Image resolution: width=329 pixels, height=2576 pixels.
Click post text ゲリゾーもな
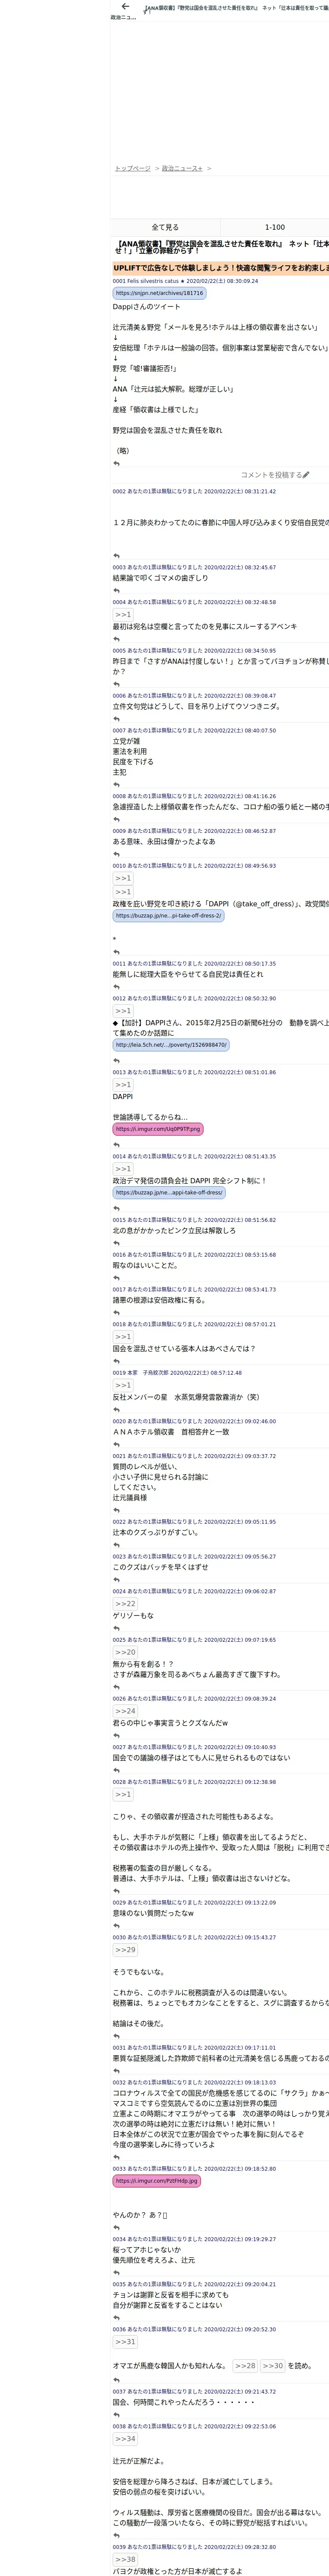(134, 1615)
